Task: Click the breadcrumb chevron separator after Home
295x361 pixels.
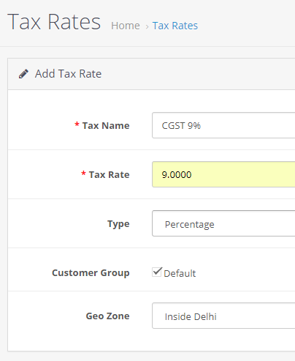Action: [147, 26]
